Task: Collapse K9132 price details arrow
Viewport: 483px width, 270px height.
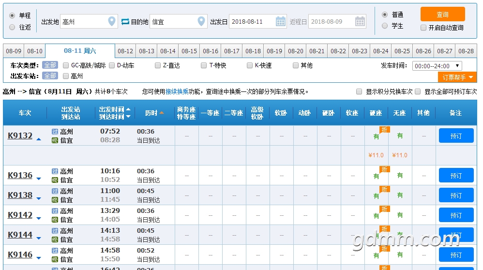Action: coord(39,139)
